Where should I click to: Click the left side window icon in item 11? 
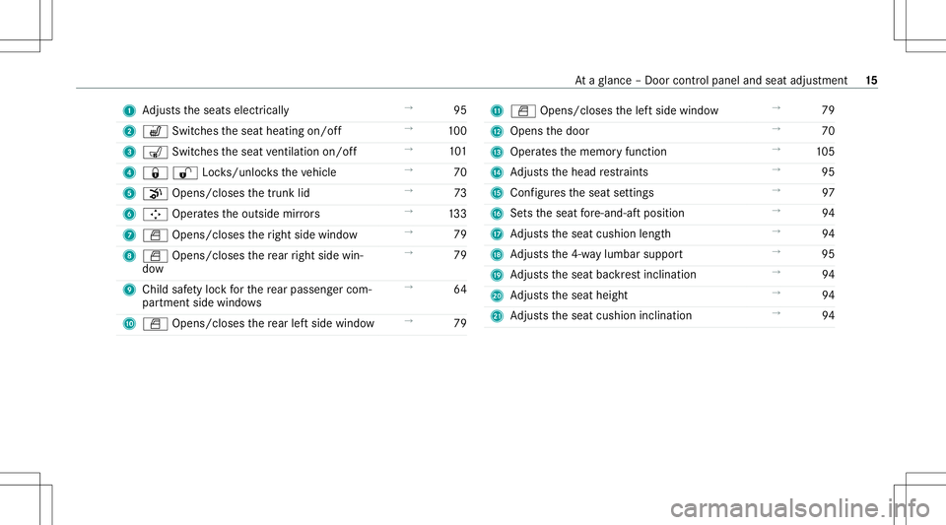523,111
